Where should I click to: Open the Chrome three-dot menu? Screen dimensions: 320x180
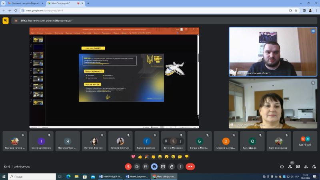coord(316,10)
